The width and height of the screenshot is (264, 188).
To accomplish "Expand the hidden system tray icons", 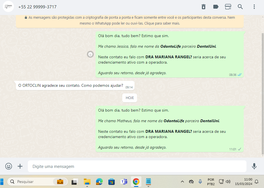I will pos(182,182).
